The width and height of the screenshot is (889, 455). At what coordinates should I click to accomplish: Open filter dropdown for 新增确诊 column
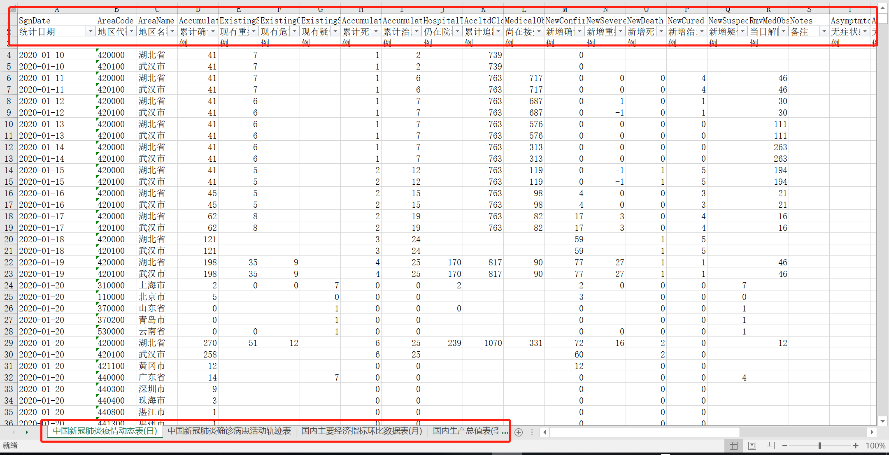(x=579, y=32)
